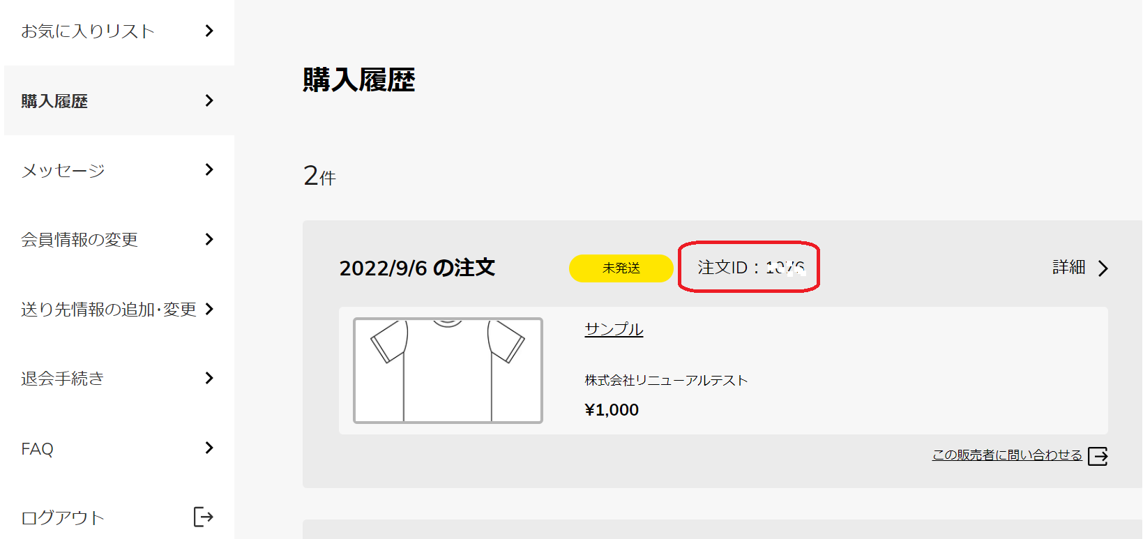Open FAQ from sidebar

pyautogui.click(x=37, y=448)
